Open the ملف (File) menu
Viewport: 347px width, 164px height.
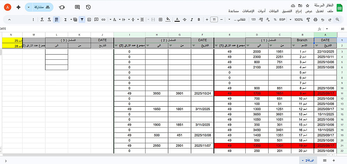[x=330, y=11]
